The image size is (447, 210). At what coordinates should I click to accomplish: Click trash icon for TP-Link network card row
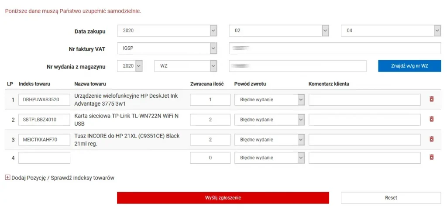[432, 119]
